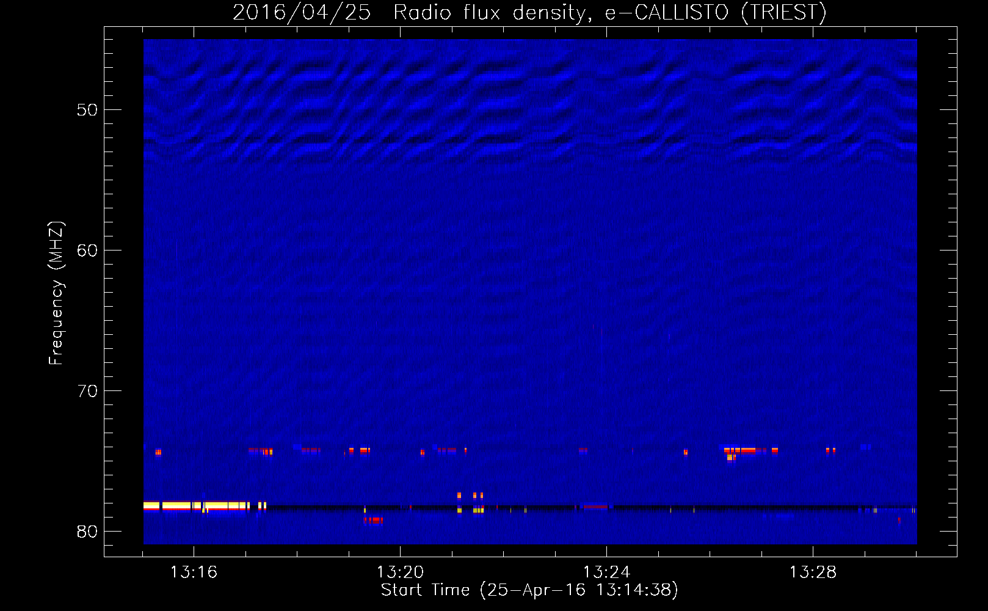This screenshot has width=988, height=611.
Task: Click the 13:24 time tick label
Action: tap(606, 573)
